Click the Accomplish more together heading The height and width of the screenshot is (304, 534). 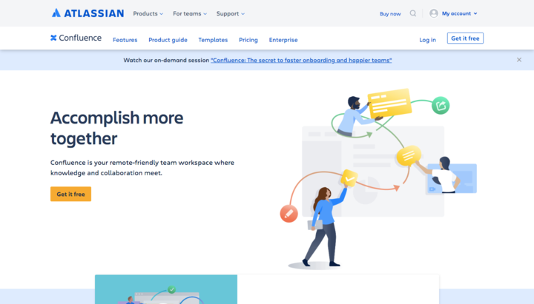(117, 128)
